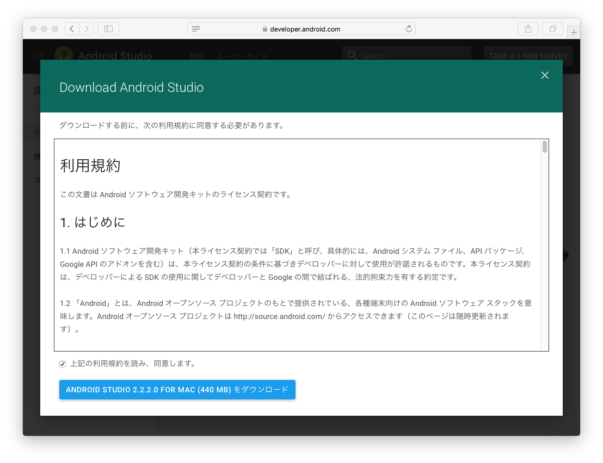
Task: Click the 利用規約 heading text
Action: pos(90,166)
